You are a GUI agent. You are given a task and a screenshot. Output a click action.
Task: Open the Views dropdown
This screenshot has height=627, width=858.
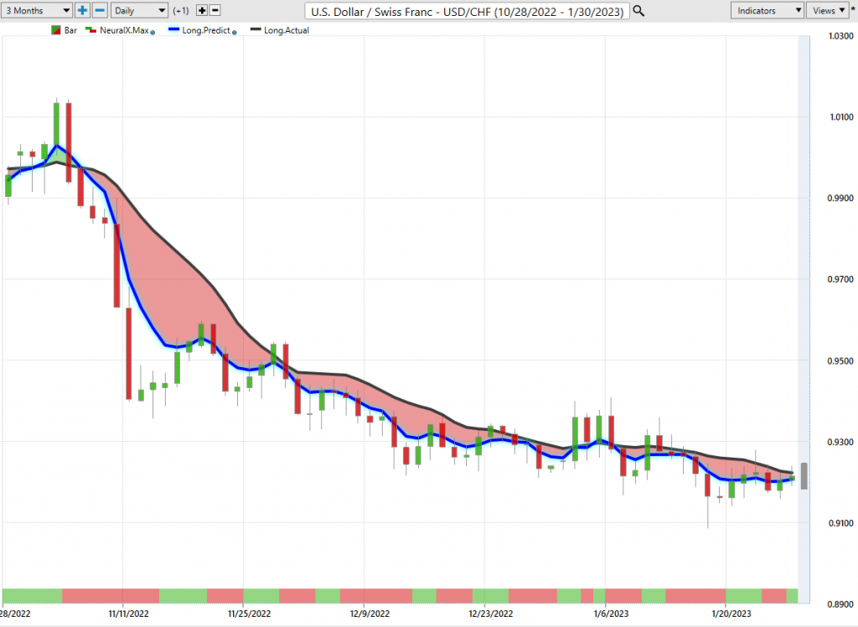point(827,10)
